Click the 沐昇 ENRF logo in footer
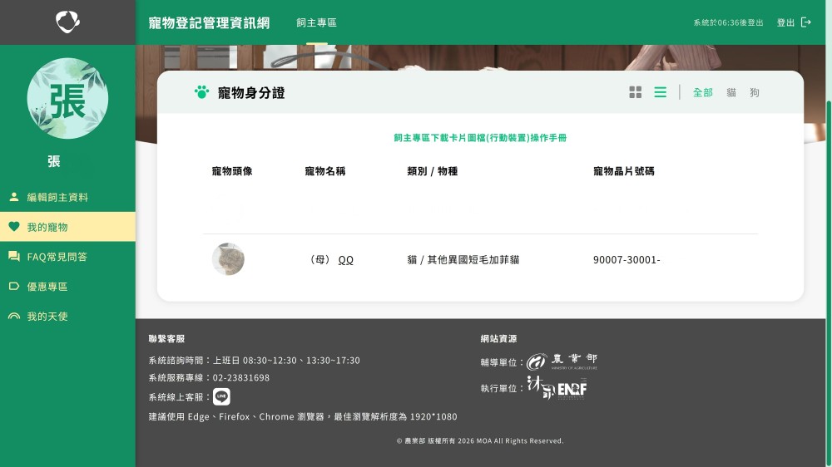Viewport: 832px width, 467px height. tap(557, 388)
